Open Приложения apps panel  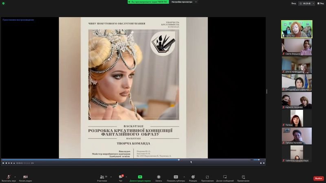pos(207,177)
